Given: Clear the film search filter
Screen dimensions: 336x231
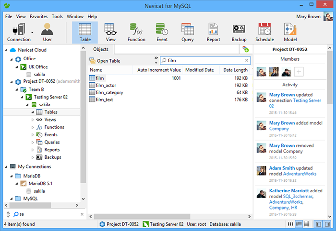Looking at the screenshot, I should click(247, 61).
